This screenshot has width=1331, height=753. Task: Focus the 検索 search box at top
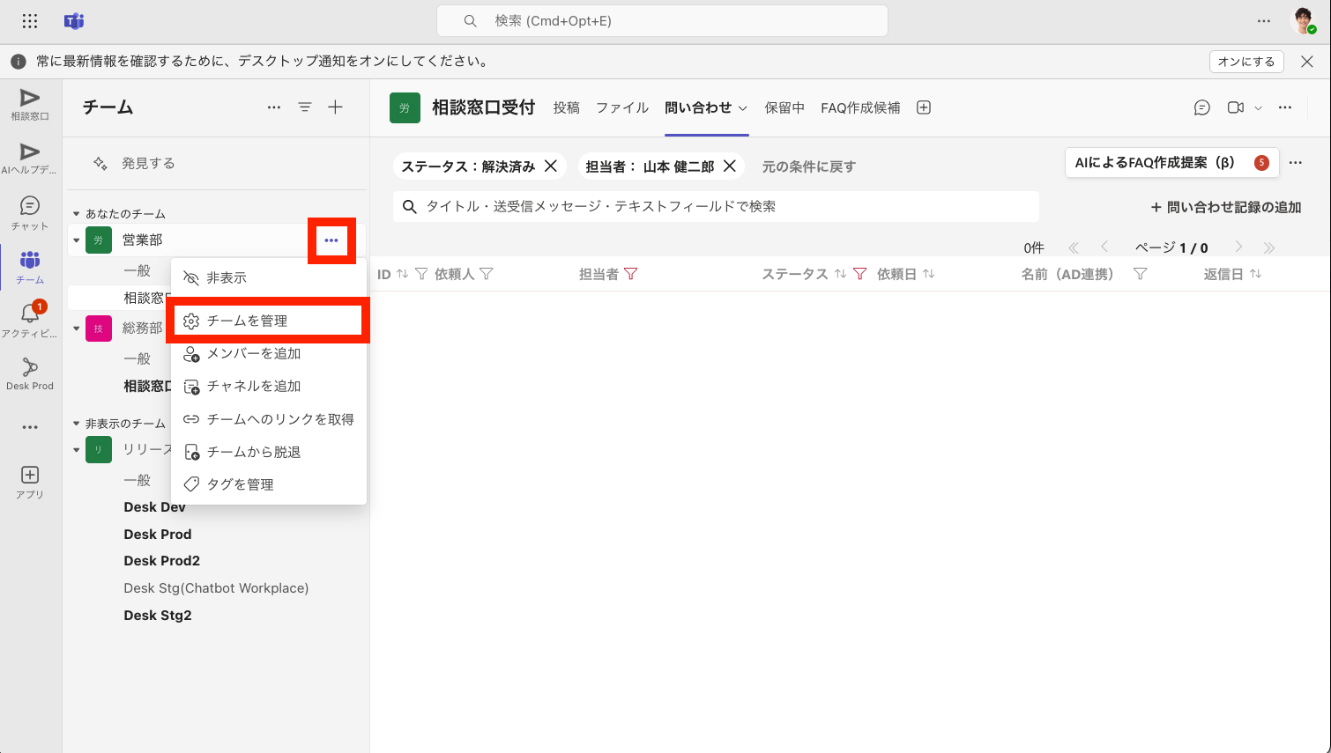pos(662,21)
